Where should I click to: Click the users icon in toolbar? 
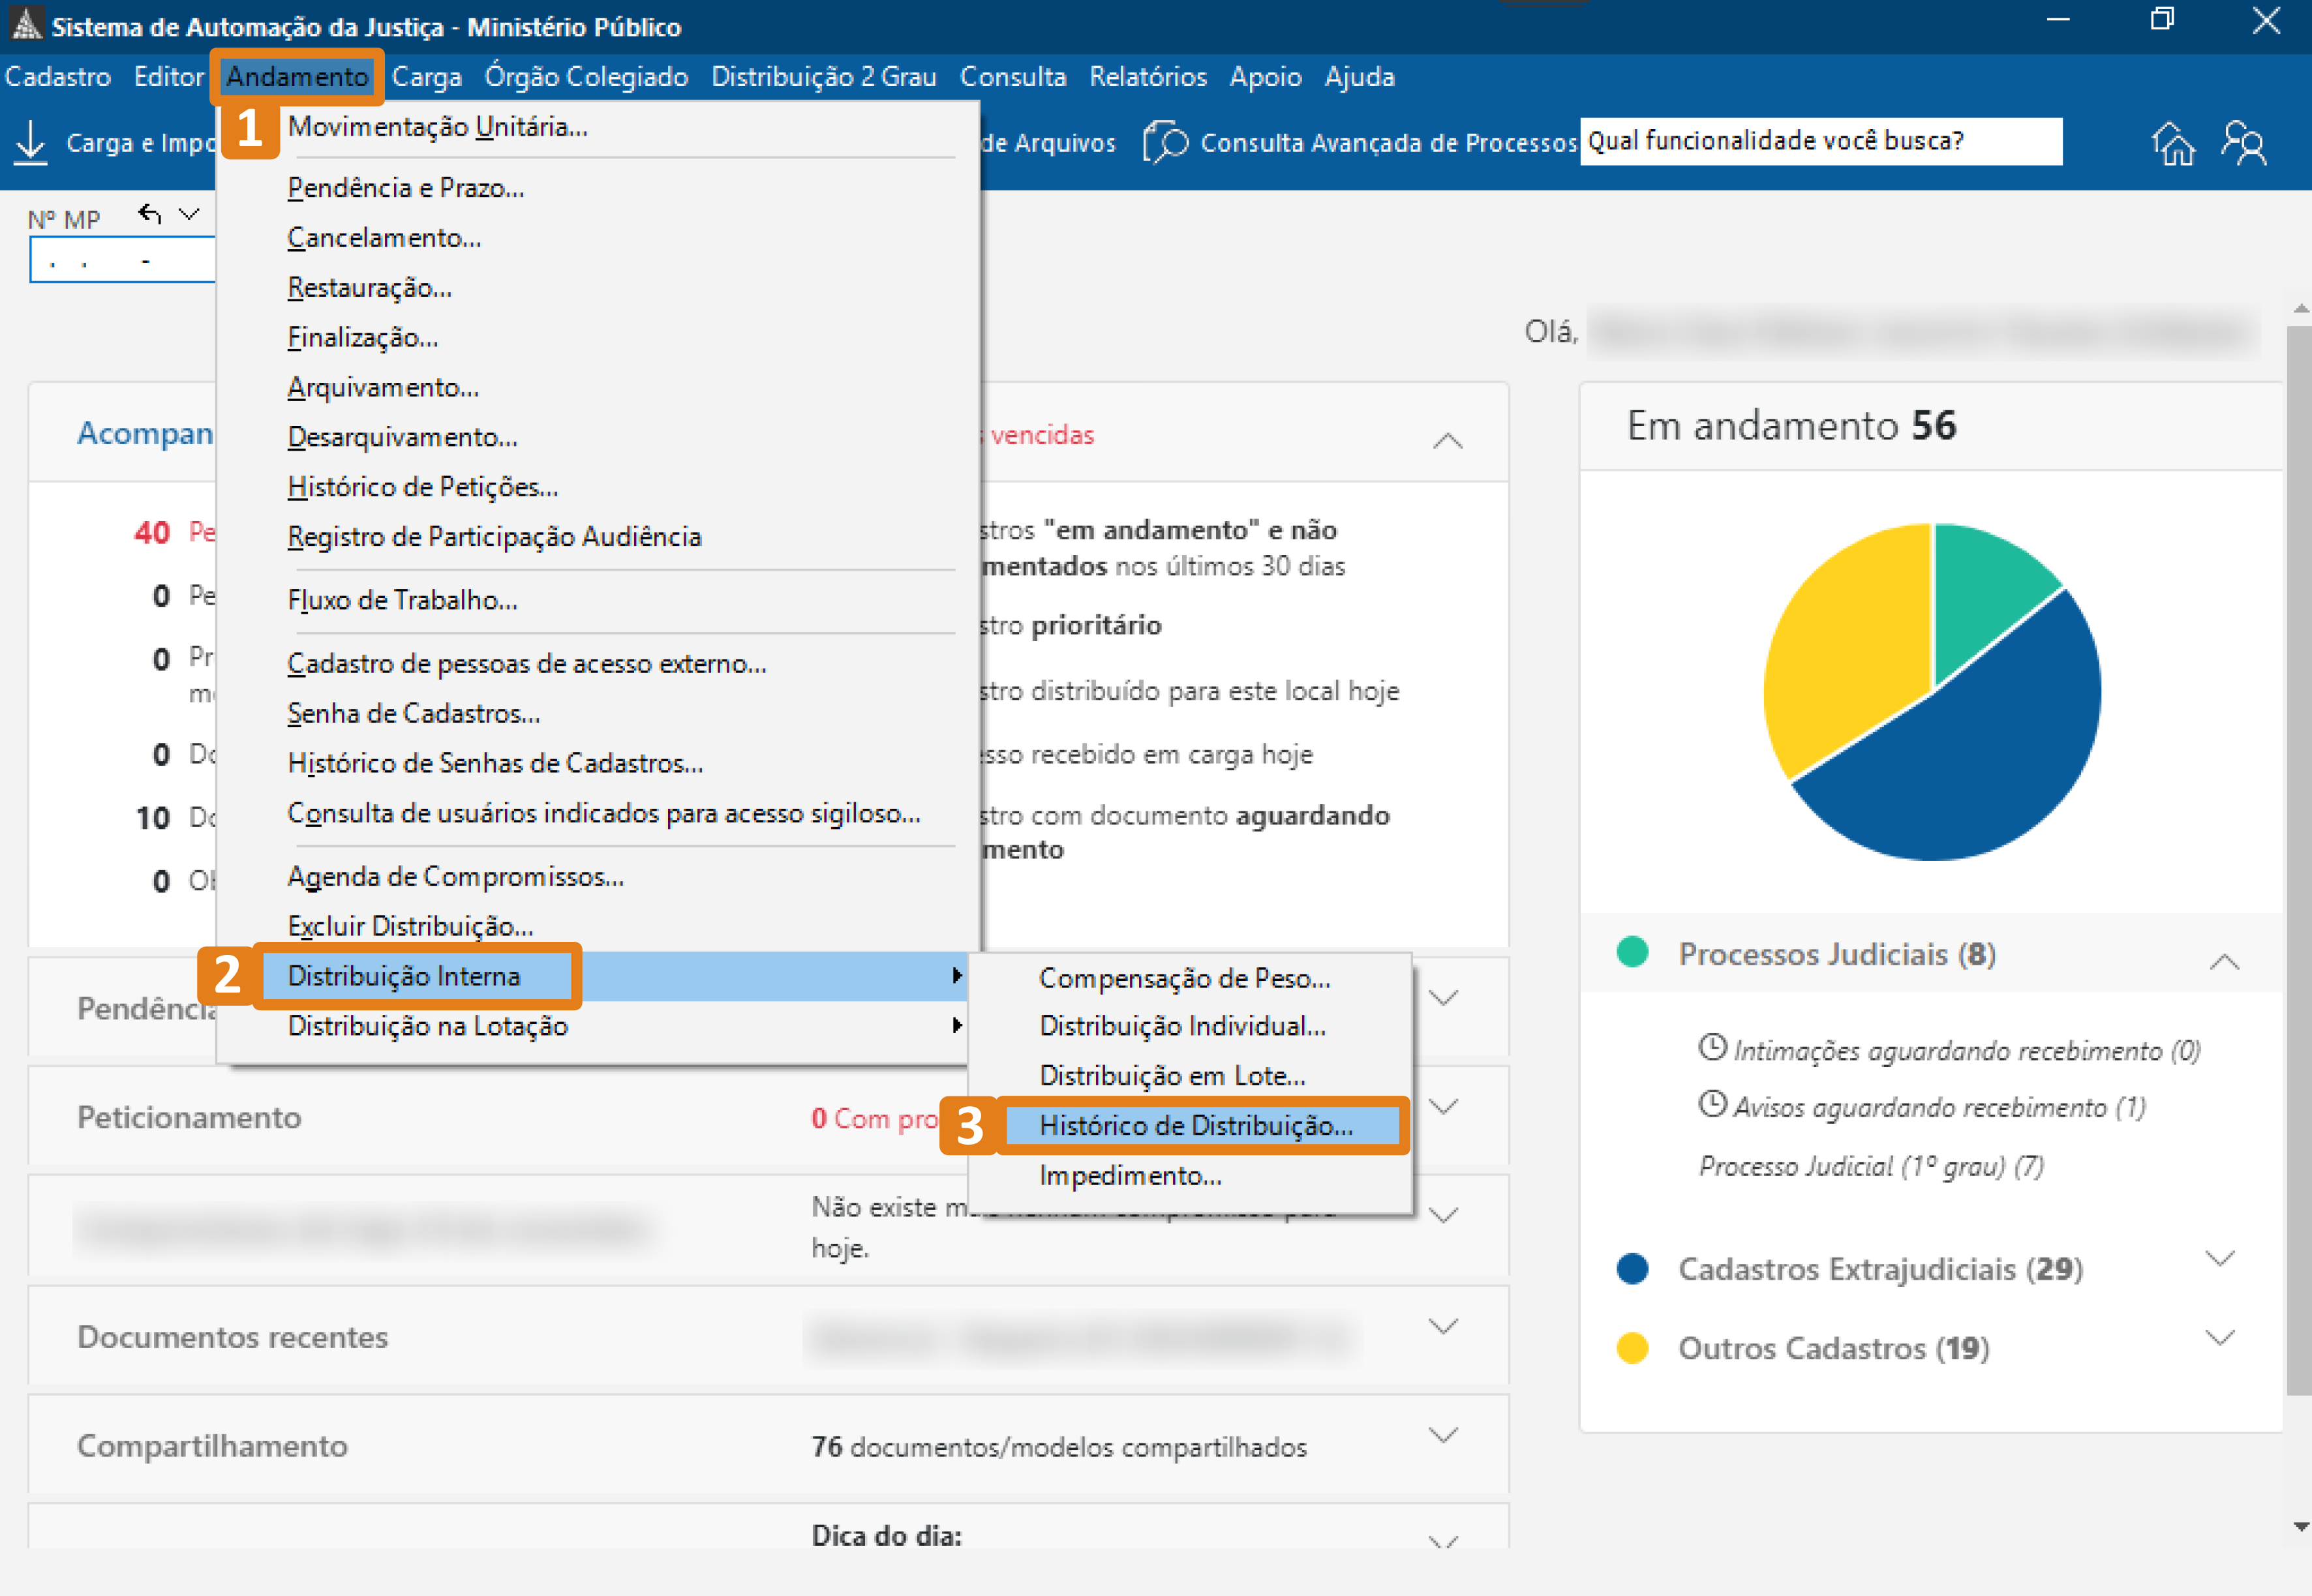coord(2243,143)
